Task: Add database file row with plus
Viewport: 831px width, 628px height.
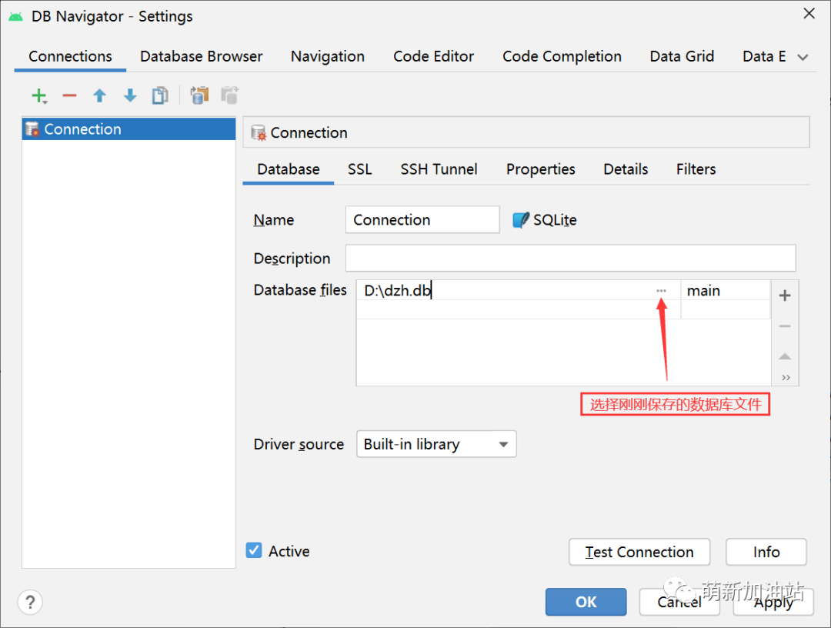Action: [x=785, y=296]
